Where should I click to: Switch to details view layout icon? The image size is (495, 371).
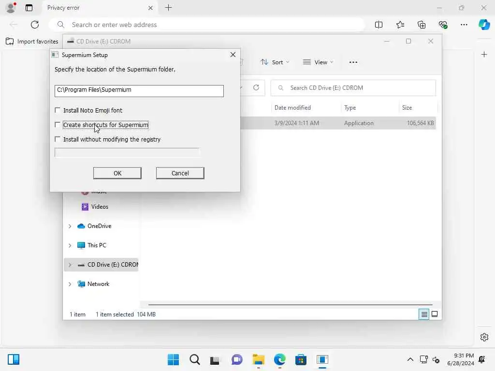click(424, 314)
